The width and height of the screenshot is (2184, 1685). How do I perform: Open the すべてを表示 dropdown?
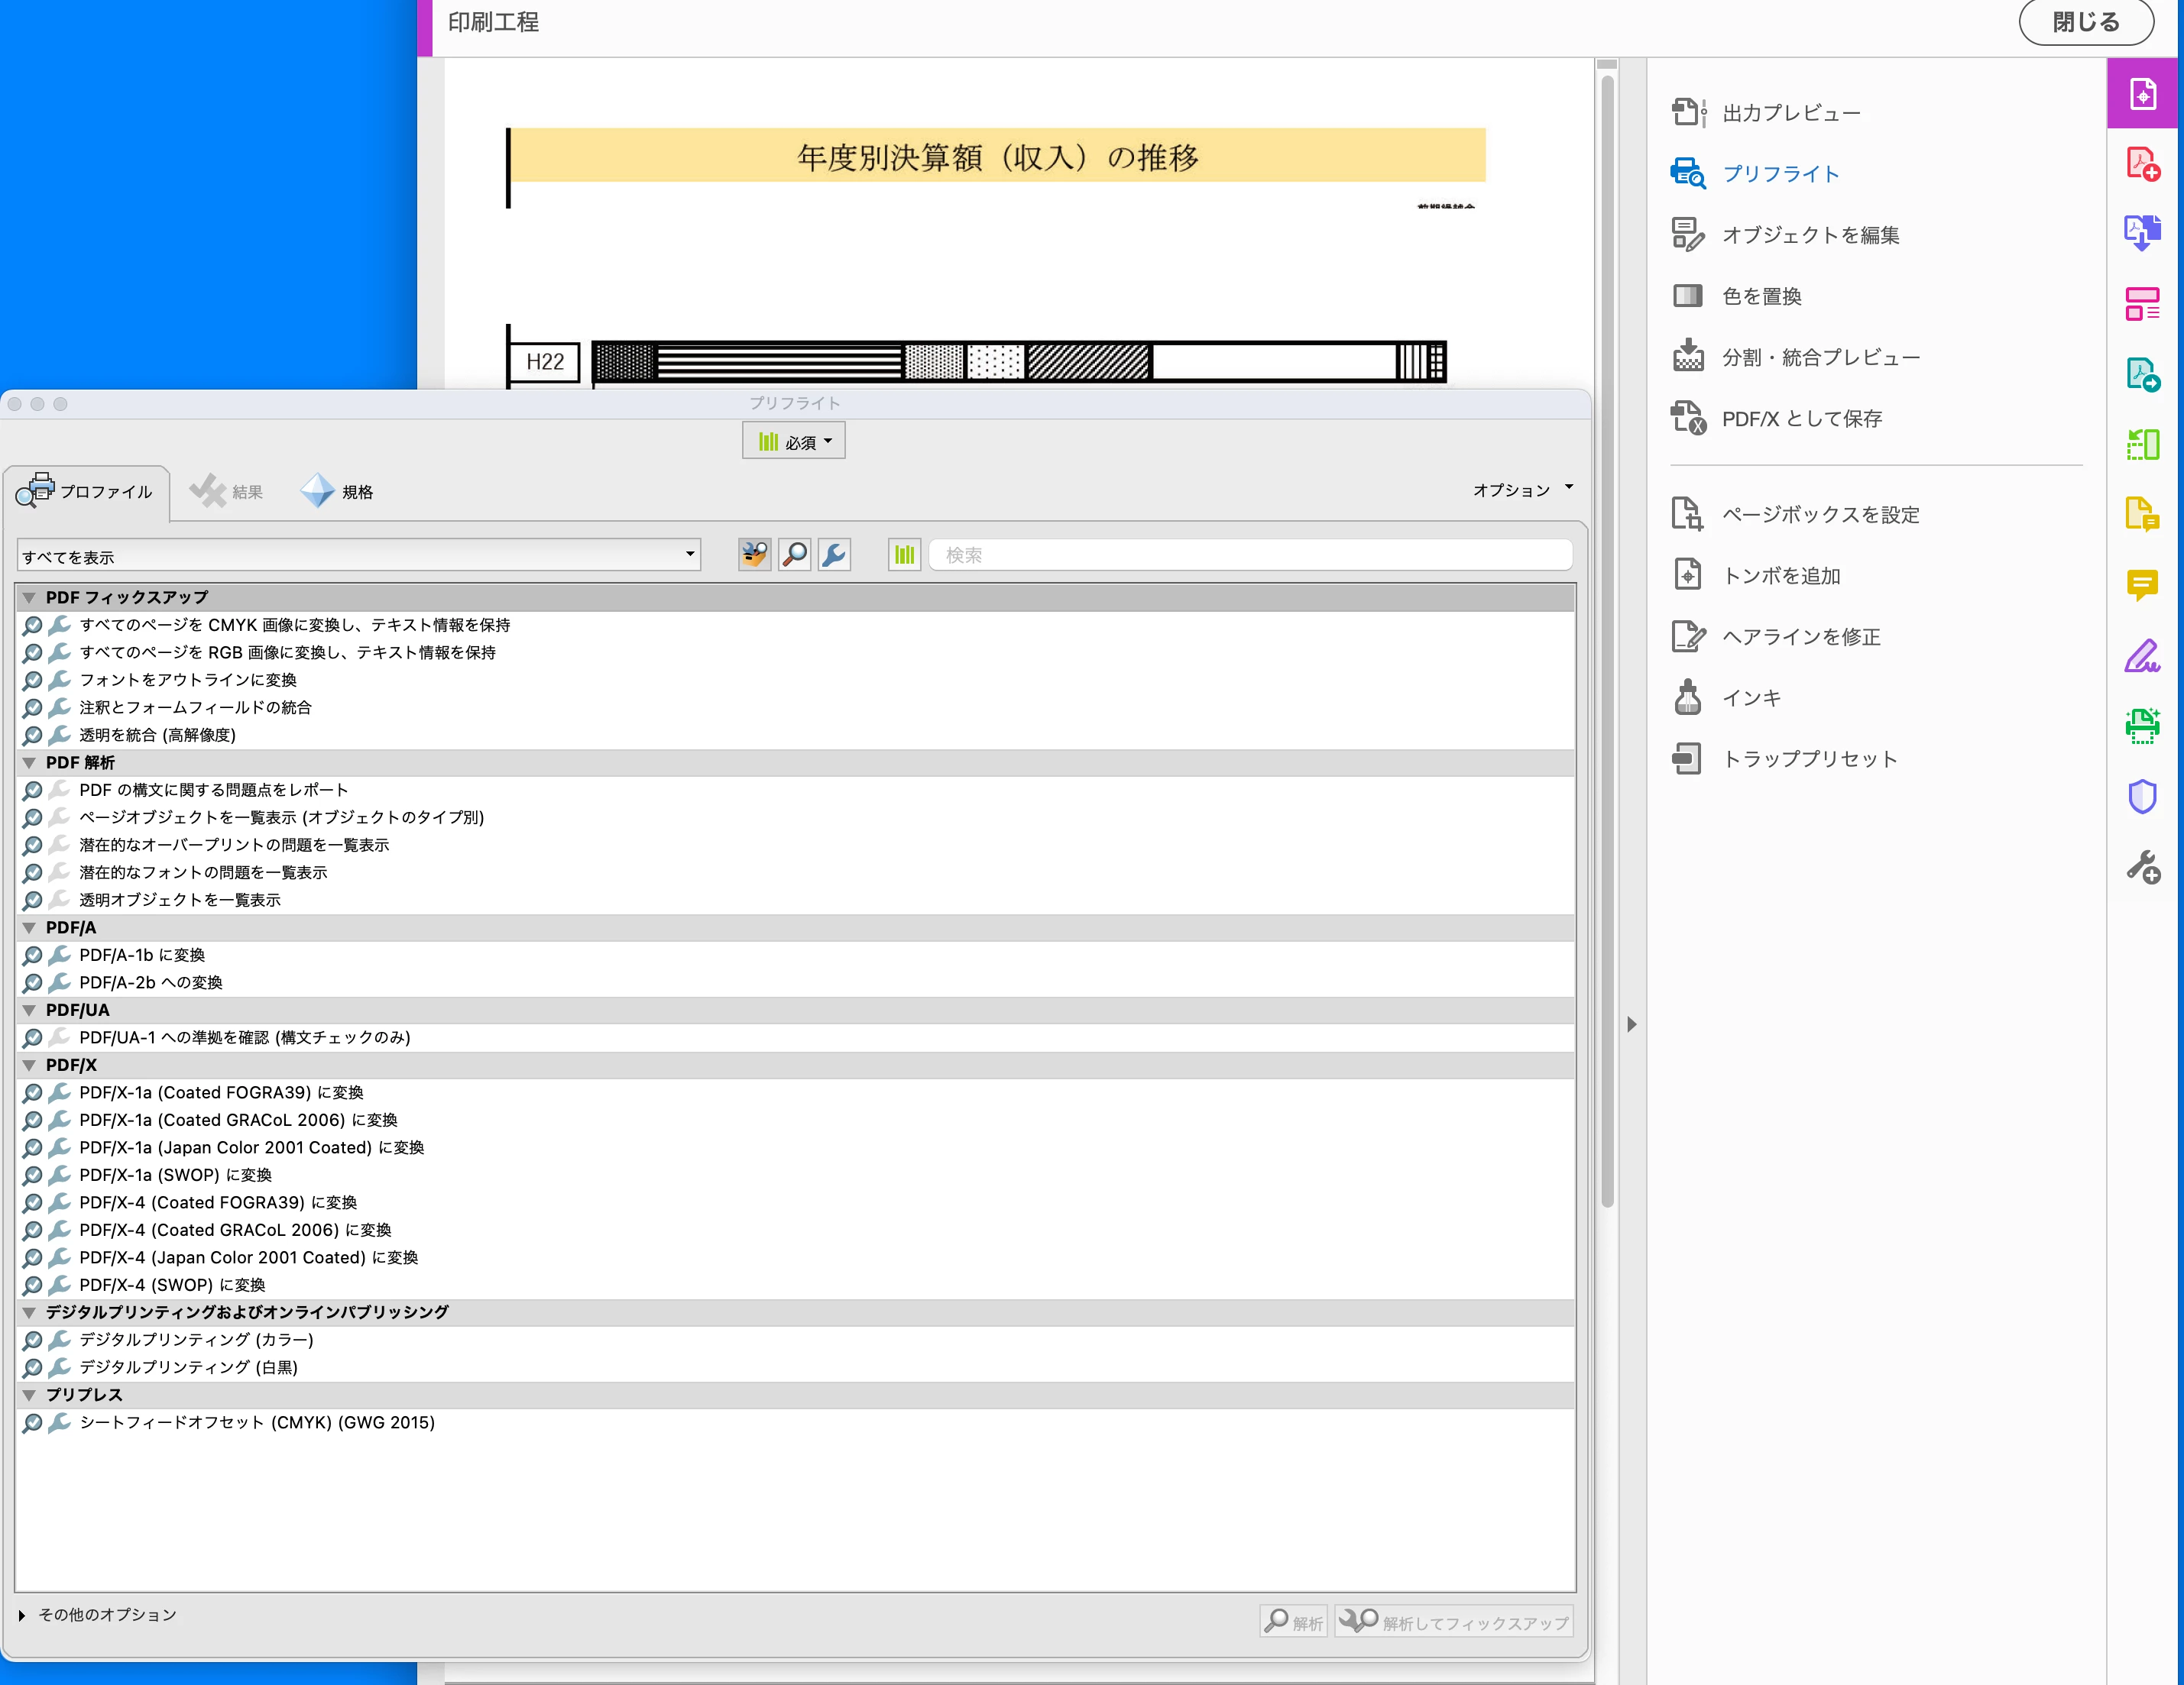358,555
